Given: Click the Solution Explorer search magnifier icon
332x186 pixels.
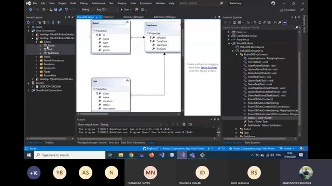Looking at the screenshot, I should (297, 27).
